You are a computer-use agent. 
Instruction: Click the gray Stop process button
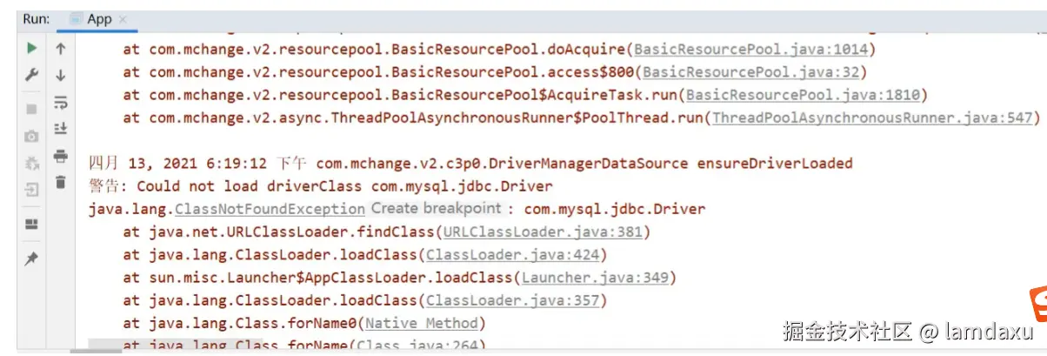tap(31, 110)
